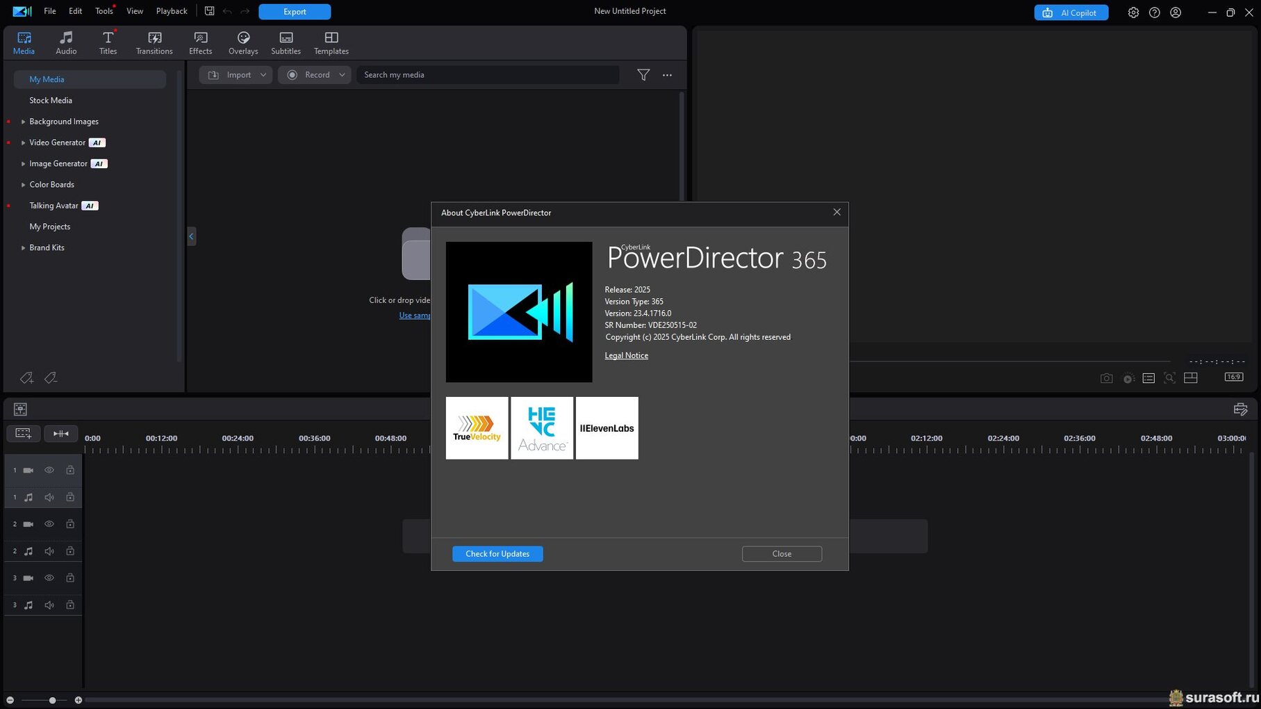This screenshot has height=709, width=1261.
Task: Click the snapshot camera icon in preview
Action: point(1107,378)
